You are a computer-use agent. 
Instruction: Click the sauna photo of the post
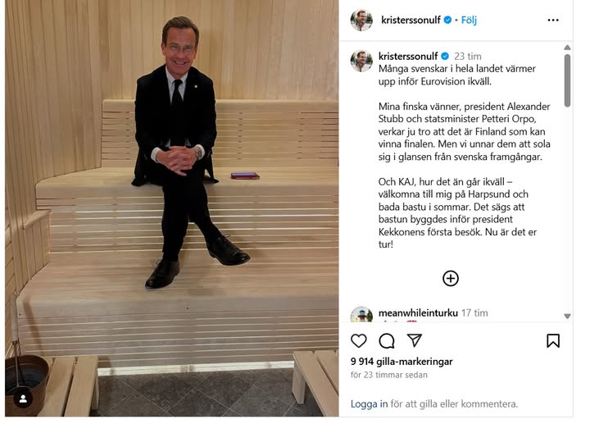pyautogui.click(x=172, y=207)
